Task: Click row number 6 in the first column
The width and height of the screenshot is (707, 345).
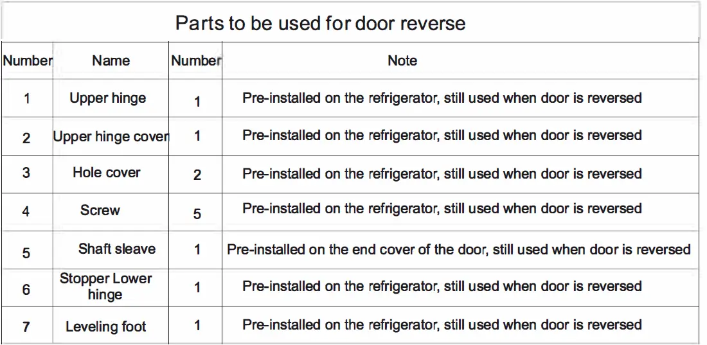Action: (x=26, y=290)
